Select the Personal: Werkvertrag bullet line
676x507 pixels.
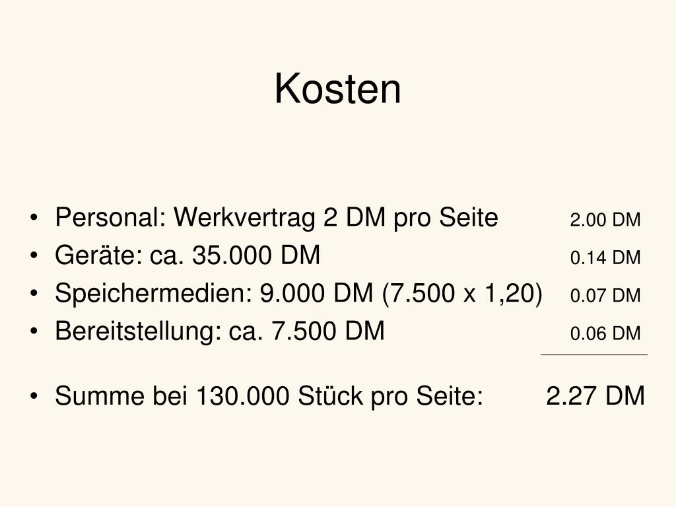click(x=277, y=217)
